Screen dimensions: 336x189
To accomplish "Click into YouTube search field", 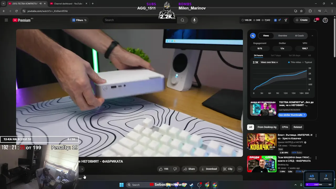I will [x=140, y=20].
